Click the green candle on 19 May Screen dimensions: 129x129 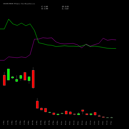tap(29, 79)
